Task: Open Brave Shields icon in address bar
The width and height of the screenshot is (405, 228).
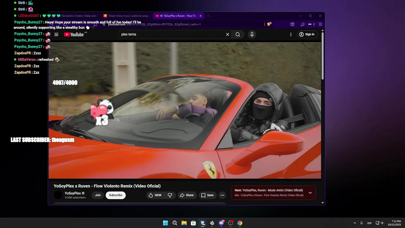Action: pyautogui.click(x=269, y=24)
